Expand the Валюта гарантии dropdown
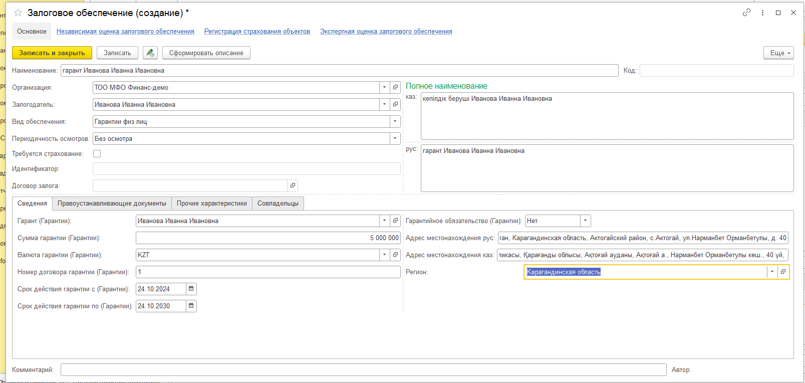 [x=384, y=255]
